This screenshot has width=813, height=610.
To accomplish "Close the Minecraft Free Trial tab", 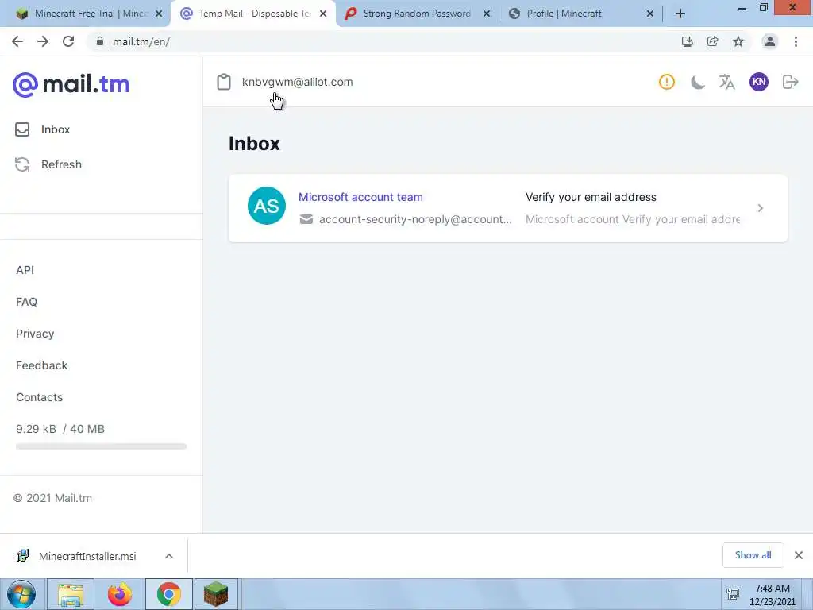I will click(159, 14).
